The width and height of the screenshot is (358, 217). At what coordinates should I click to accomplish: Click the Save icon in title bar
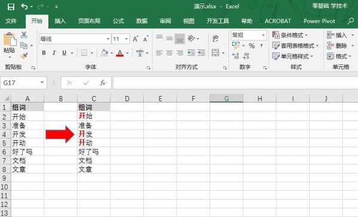tap(11, 7)
